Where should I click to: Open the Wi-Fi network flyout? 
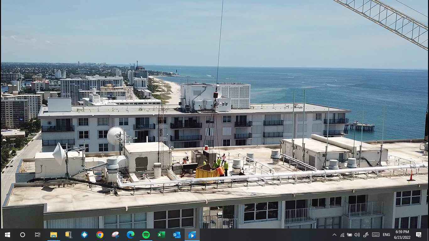click(342, 235)
